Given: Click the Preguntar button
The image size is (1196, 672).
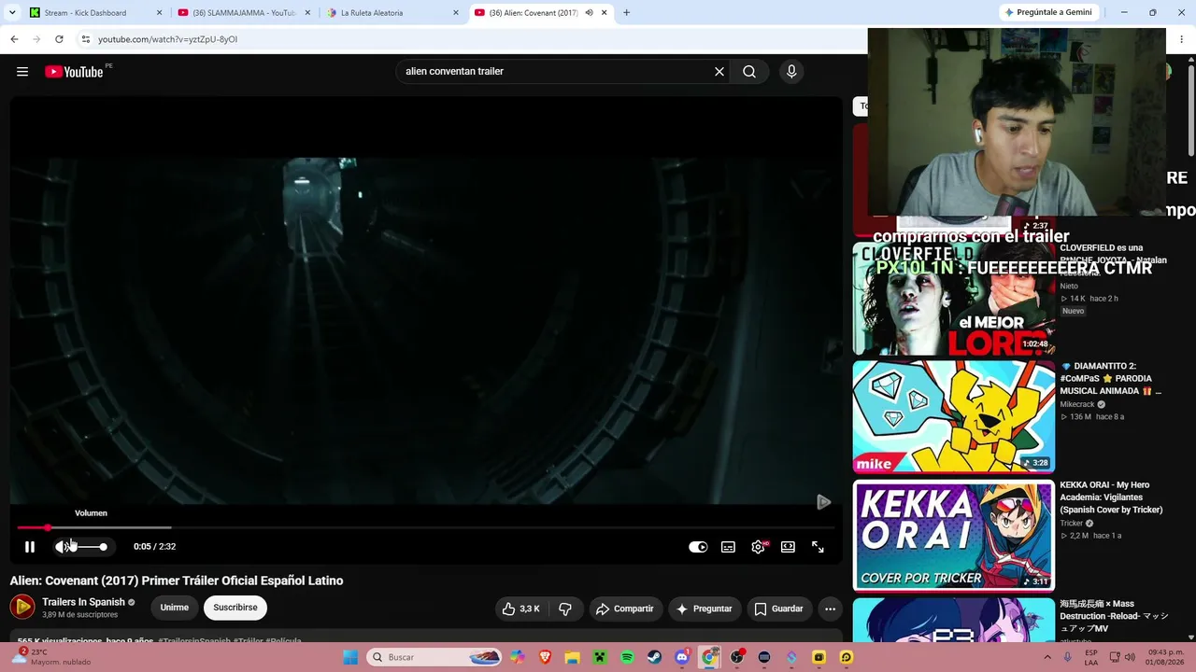Looking at the screenshot, I should (705, 609).
